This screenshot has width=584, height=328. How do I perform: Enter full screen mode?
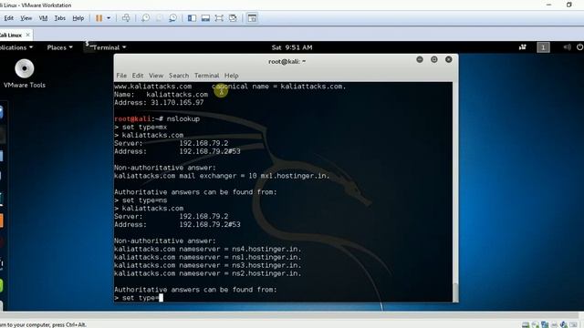(219, 18)
